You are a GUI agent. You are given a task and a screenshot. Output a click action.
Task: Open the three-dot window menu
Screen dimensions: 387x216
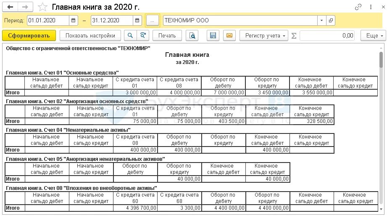(x=371, y=7)
